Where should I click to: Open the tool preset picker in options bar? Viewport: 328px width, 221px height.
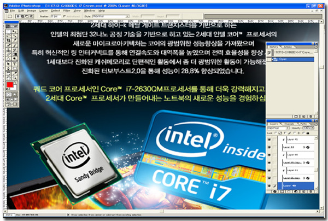10,16
